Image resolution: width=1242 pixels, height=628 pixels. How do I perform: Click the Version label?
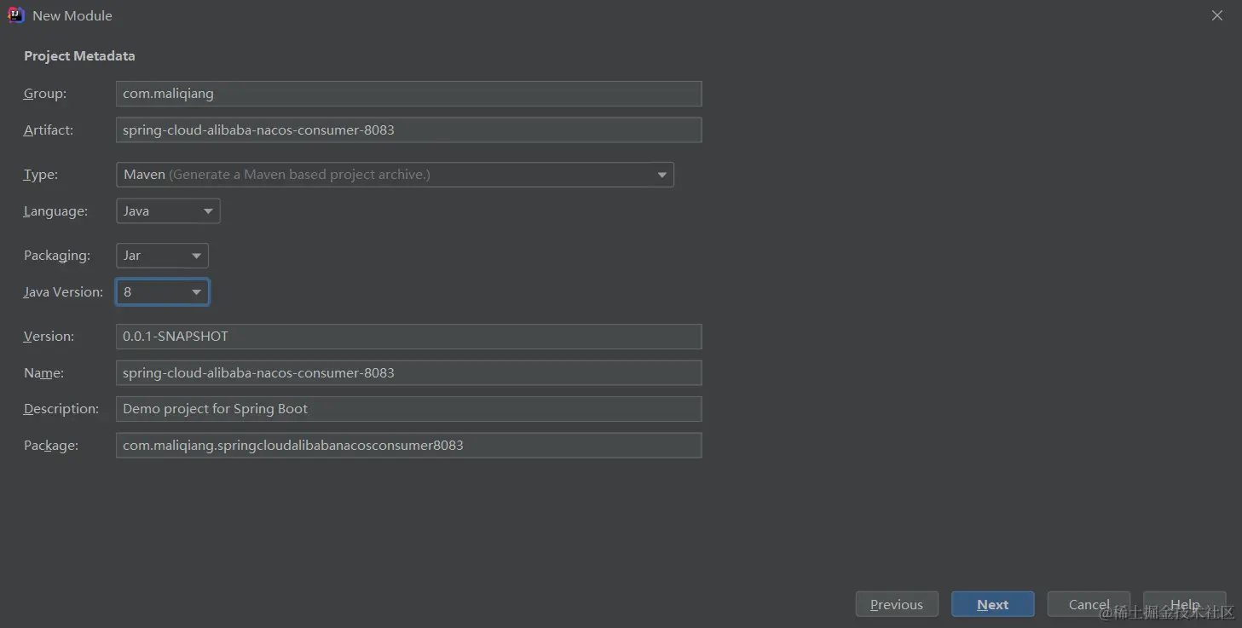pos(49,337)
